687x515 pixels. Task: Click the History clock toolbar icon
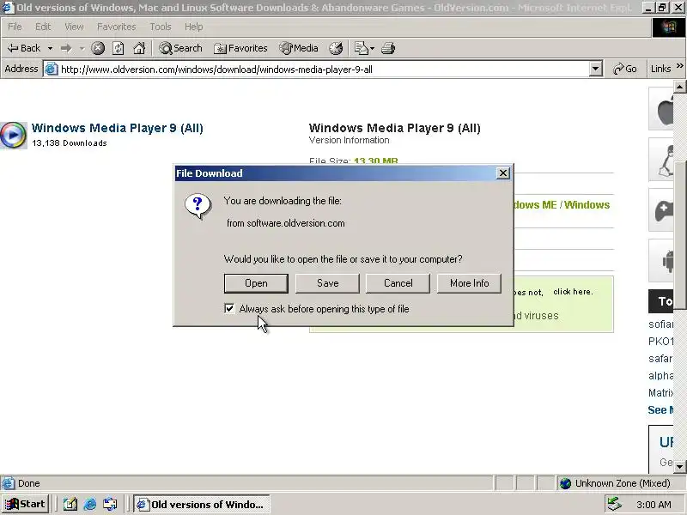pyautogui.click(x=336, y=48)
